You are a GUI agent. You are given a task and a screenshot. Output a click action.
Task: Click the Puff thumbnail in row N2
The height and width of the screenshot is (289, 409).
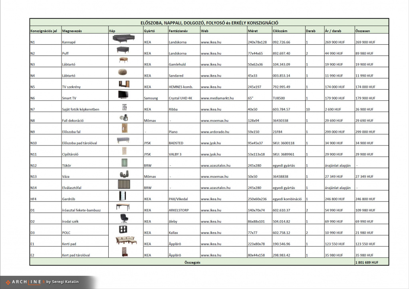123,50
